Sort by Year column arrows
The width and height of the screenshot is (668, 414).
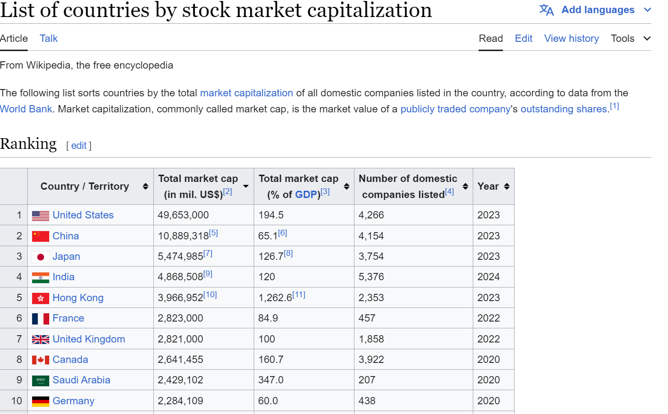tap(507, 186)
